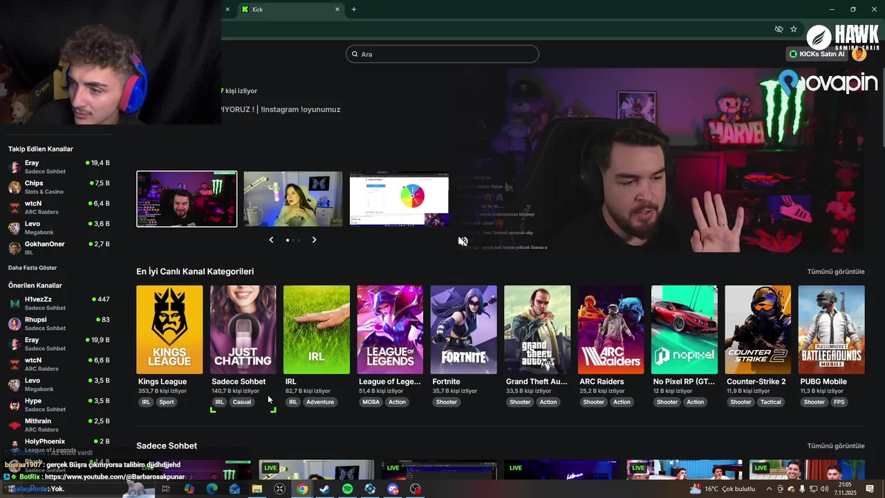885x498 pixels.
Task: View all Sadece Sohbet streams
Action: [836, 446]
